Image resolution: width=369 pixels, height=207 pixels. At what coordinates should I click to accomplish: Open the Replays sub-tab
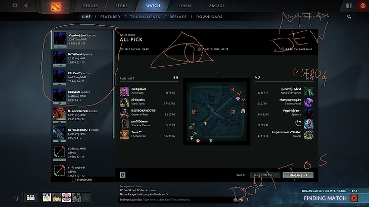pyautogui.click(x=178, y=17)
